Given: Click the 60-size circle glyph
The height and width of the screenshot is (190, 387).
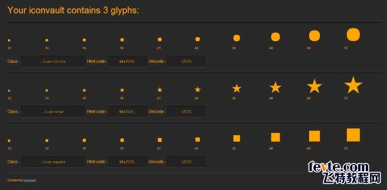Looking at the screenshot, I should coord(314,36).
